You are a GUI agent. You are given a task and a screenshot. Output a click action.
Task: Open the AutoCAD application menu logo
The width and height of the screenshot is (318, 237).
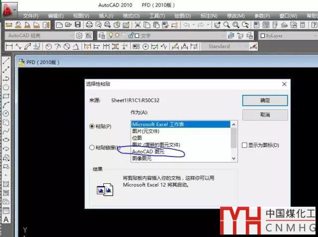point(9,9)
